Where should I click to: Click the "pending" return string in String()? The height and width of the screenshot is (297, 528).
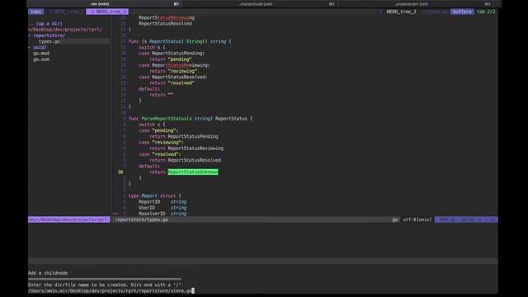click(180, 59)
